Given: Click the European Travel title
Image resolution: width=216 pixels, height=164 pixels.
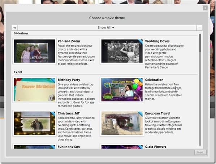Looking at the screenshot, I should (x=157, y=113).
